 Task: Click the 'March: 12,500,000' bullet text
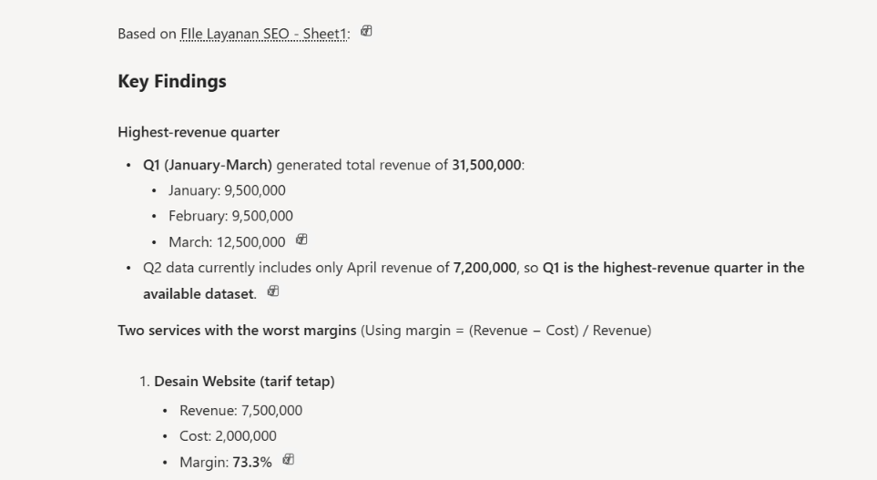pos(227,242)
